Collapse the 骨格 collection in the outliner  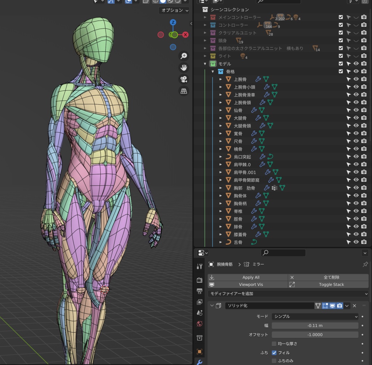click(213, 72)
